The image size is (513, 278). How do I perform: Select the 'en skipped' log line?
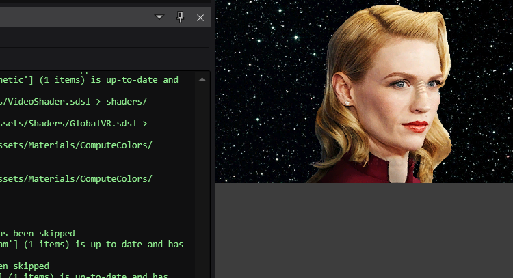click(x=25, y=266)
